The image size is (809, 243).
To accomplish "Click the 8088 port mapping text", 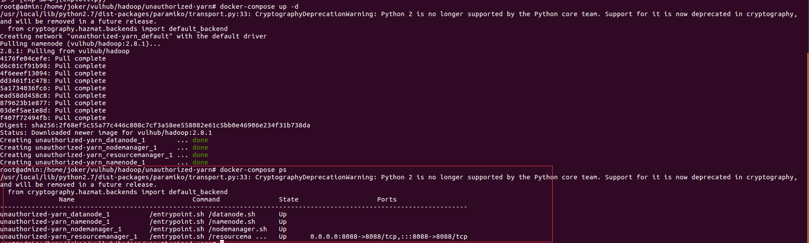I will click(389, 236).
